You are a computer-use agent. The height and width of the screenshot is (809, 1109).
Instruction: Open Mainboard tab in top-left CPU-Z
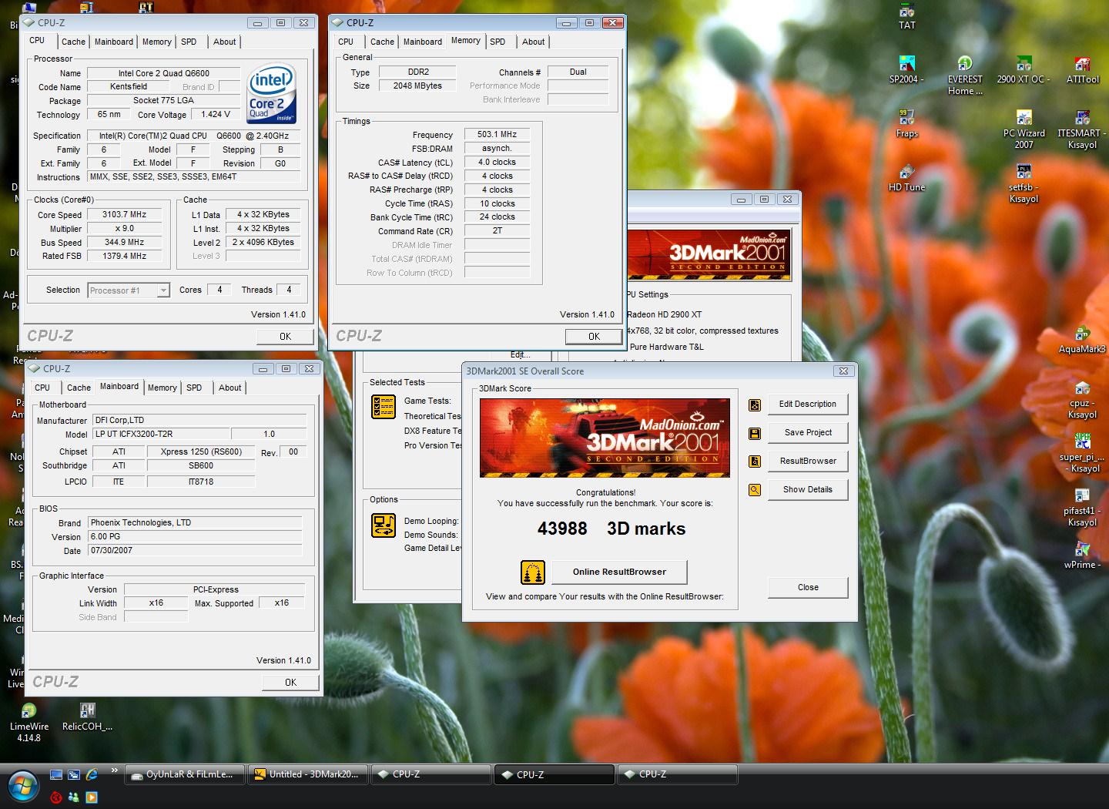tap(113, 42)
